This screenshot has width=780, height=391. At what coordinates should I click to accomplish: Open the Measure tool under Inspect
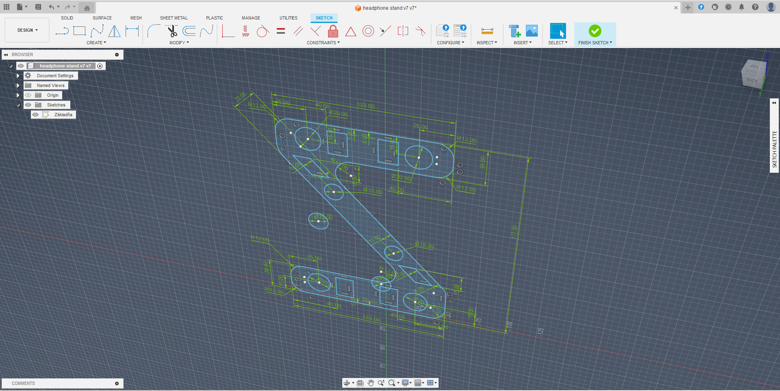click(487, 31)
